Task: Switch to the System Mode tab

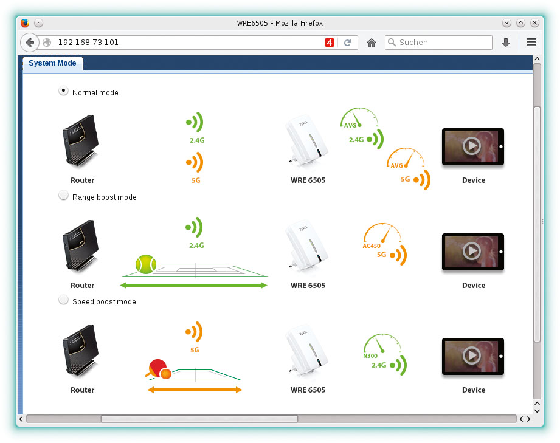Action: pyautogui.click(x=52, y=63)
